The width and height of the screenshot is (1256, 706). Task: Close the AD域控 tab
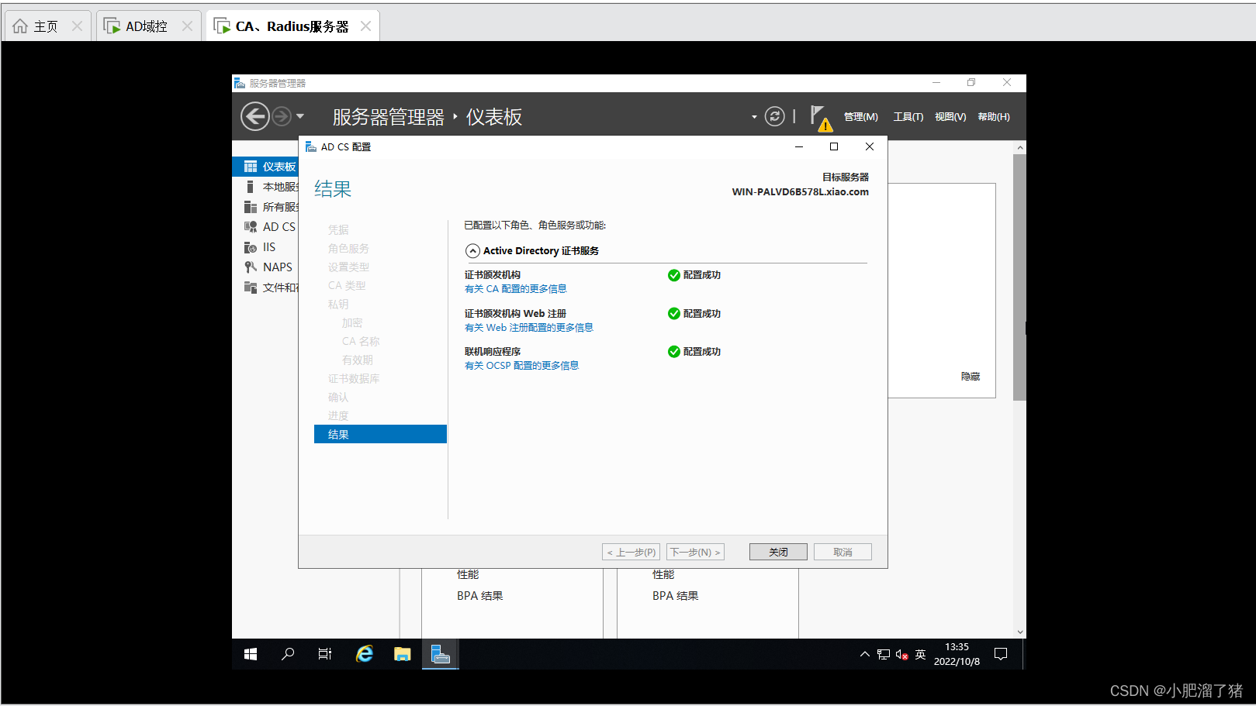[187, 26]
